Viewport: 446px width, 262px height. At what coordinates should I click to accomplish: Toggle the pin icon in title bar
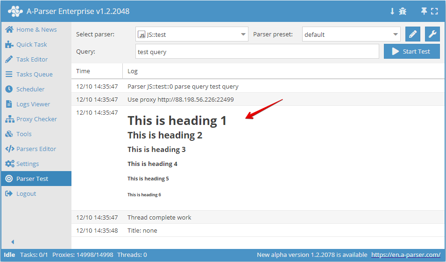[x=424, y=11]
